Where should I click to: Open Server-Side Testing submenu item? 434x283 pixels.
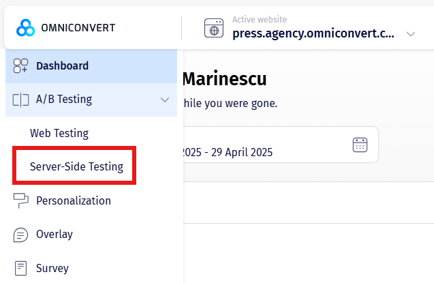[x=76, y=166]
